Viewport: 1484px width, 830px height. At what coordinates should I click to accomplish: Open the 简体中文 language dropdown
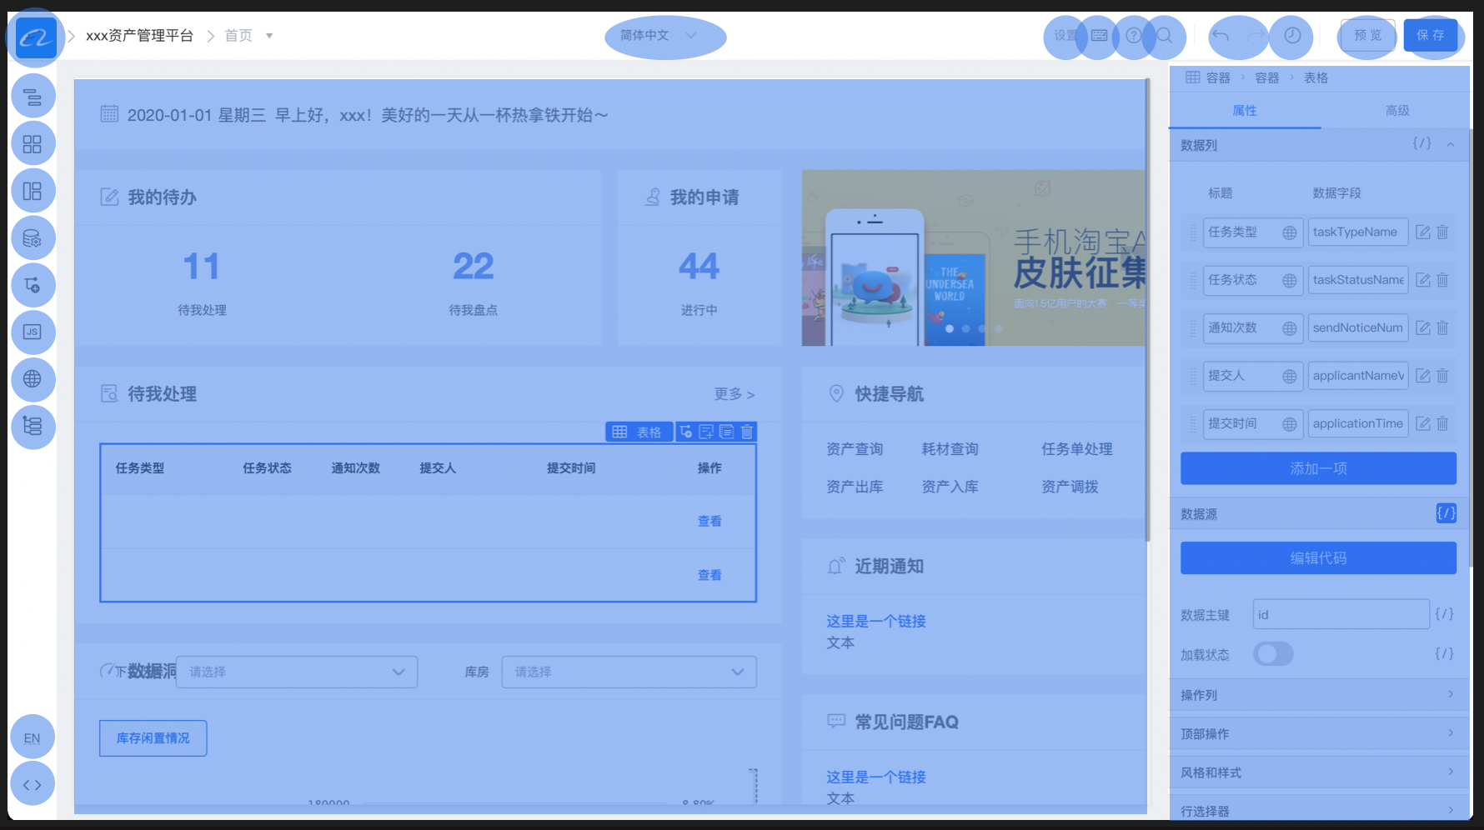[x=659, y=36]
